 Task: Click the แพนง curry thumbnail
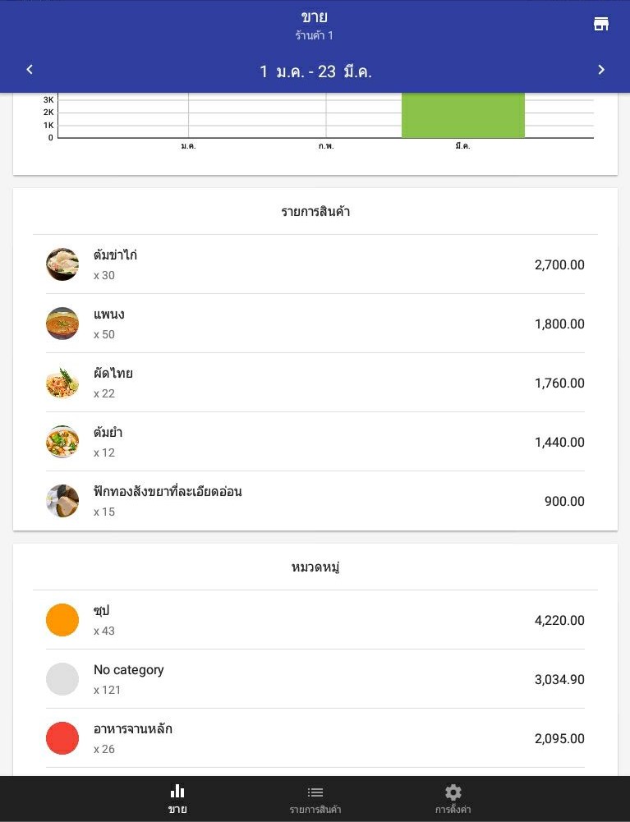pyautogui.click(x=62, y=324)
